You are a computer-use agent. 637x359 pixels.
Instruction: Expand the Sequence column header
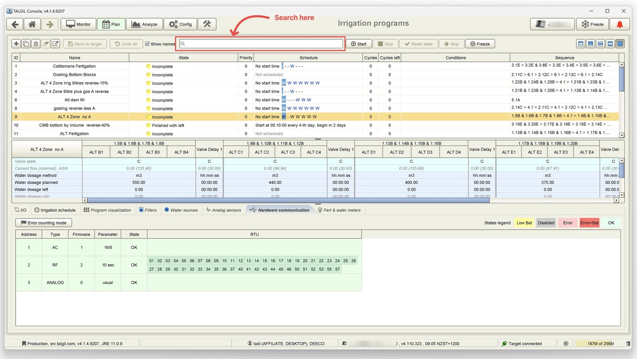(x=564, y=58)
